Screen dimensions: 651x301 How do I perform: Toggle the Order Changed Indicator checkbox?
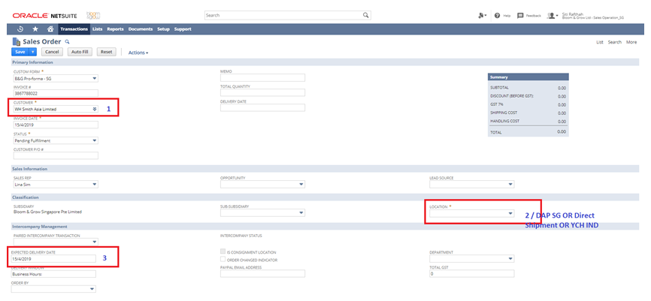(223, 260)
